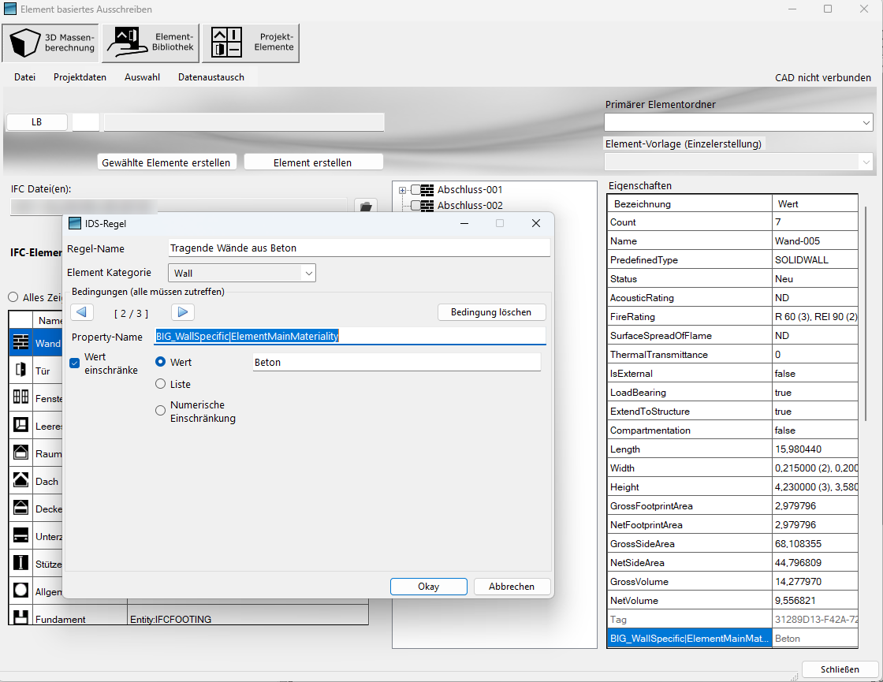883x682 pixels.
Task: Select the Stütze column icon
Action: (x=20, y=563)
